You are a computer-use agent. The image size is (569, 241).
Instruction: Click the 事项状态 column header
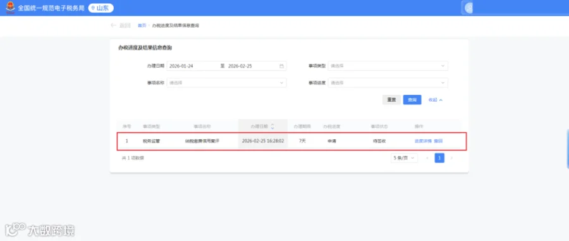pyautogui.click(x=379, y=127)
